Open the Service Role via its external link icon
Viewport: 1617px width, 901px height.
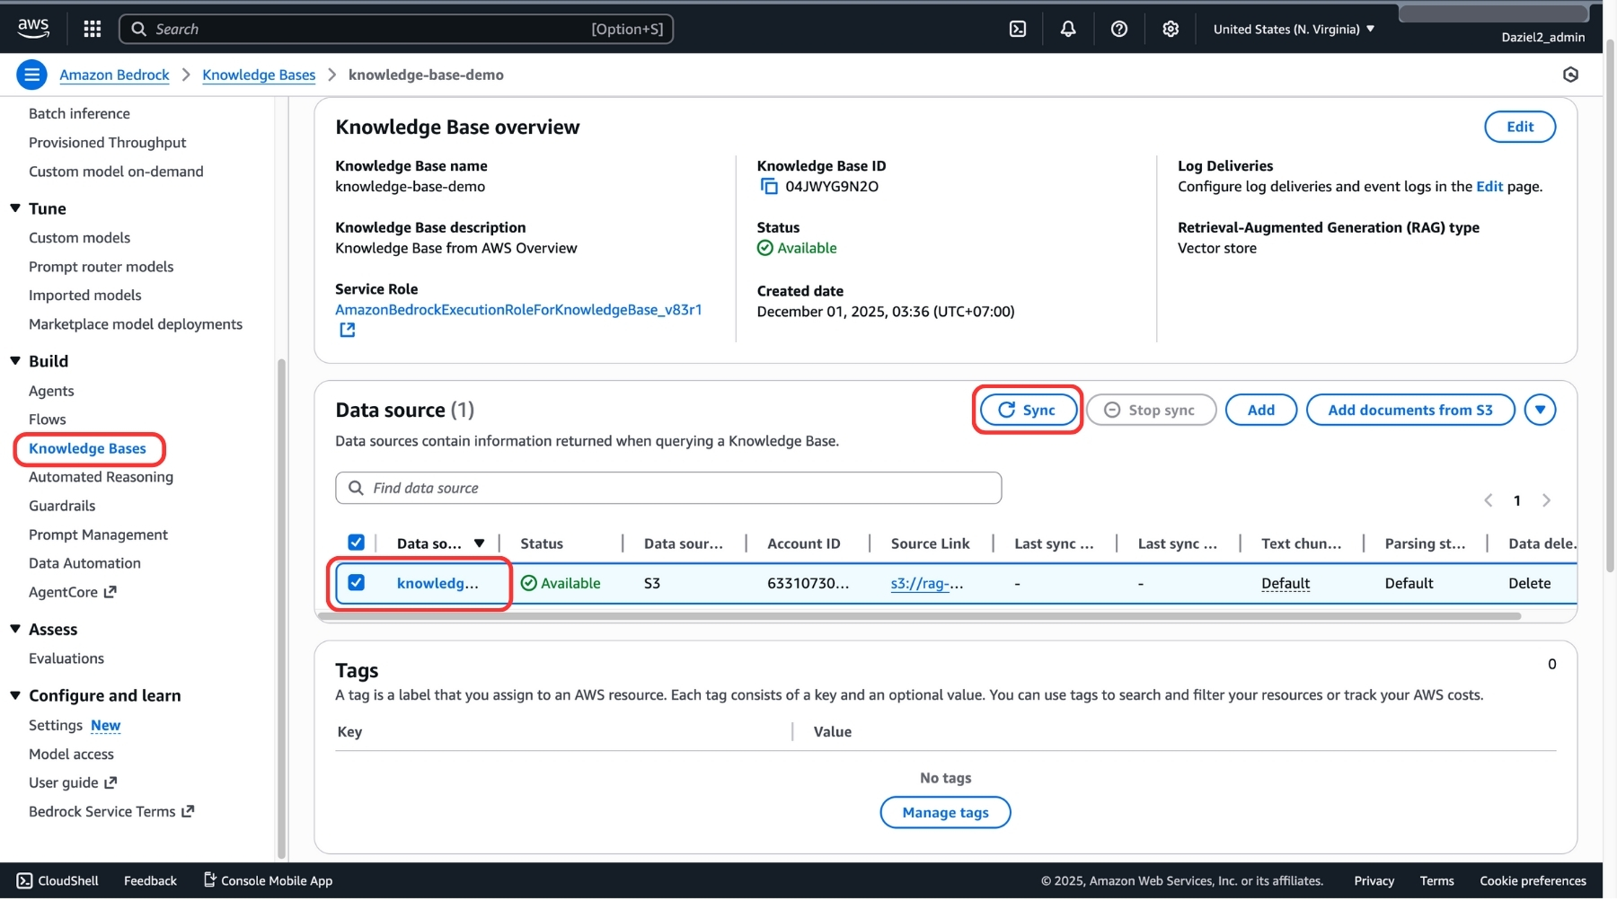(347, 330)
